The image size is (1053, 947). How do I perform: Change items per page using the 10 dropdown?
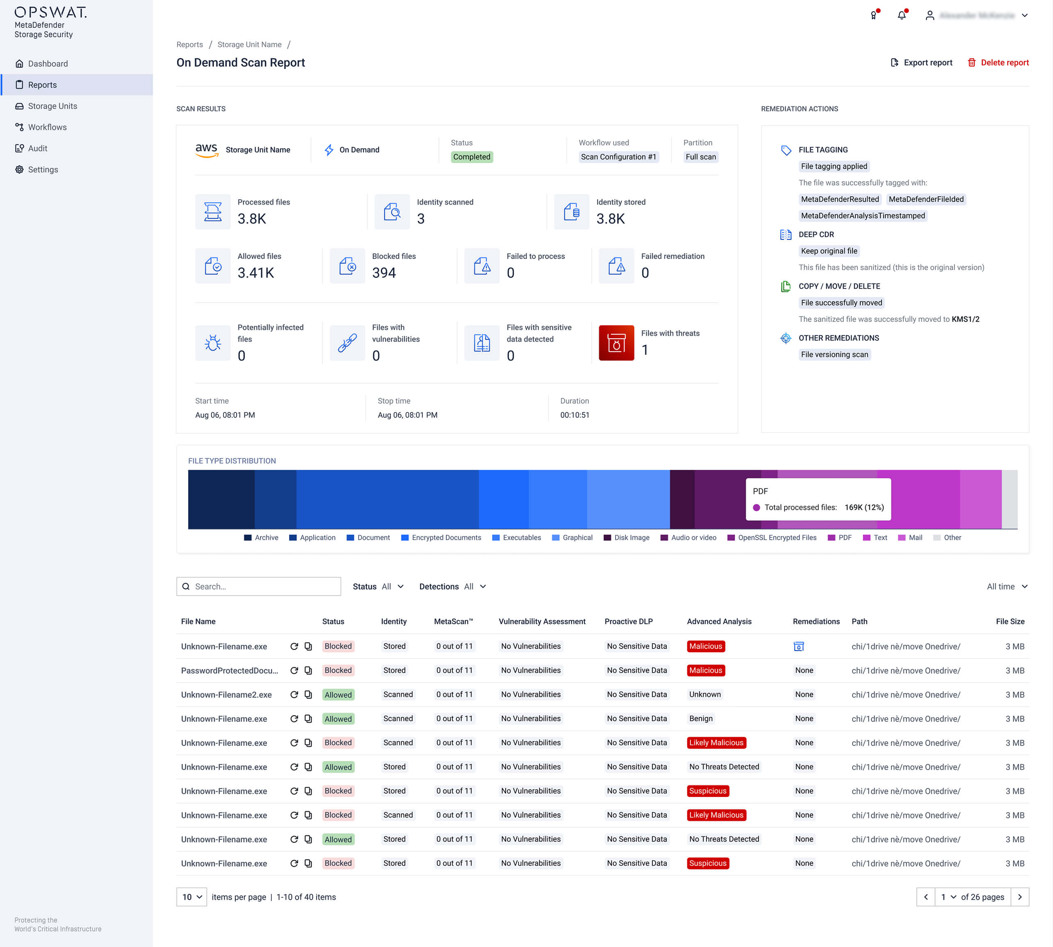click(191, 897)
